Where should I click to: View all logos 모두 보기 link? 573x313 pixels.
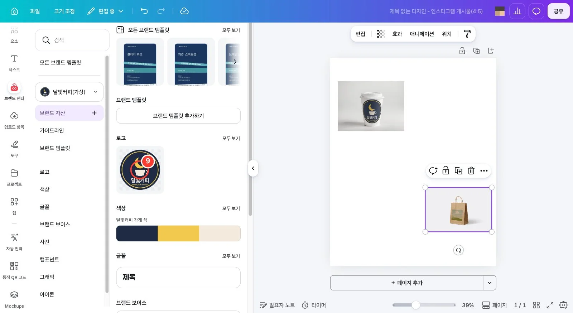[231, 138]
